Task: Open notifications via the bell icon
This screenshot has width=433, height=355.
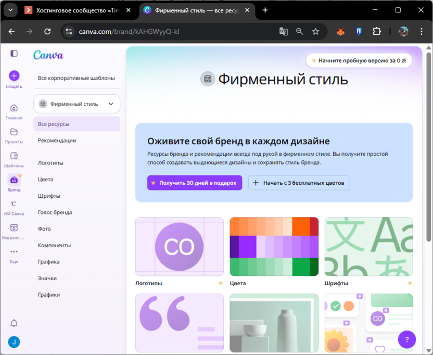Action: tap(14, 323)
